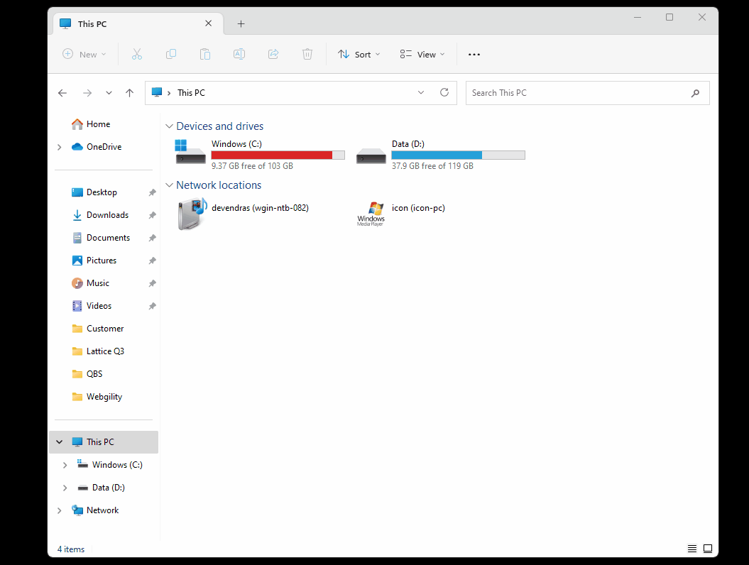Click the Search This PC field
749x565 pixels.
[x=579, y=93]
